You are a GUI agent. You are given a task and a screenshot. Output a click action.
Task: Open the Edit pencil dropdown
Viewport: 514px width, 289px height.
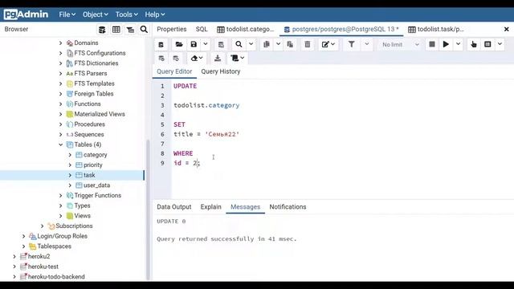point(328,44)
